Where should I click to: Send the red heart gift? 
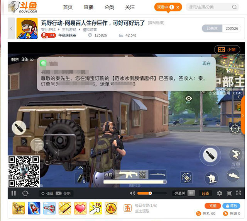point(80,208)
